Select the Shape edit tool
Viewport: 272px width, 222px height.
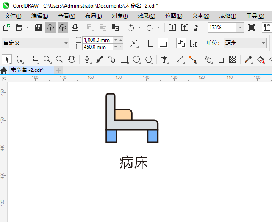(19, 59)
